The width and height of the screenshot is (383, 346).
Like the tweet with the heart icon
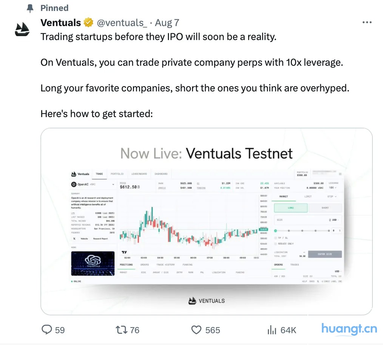tap(196, 330)
